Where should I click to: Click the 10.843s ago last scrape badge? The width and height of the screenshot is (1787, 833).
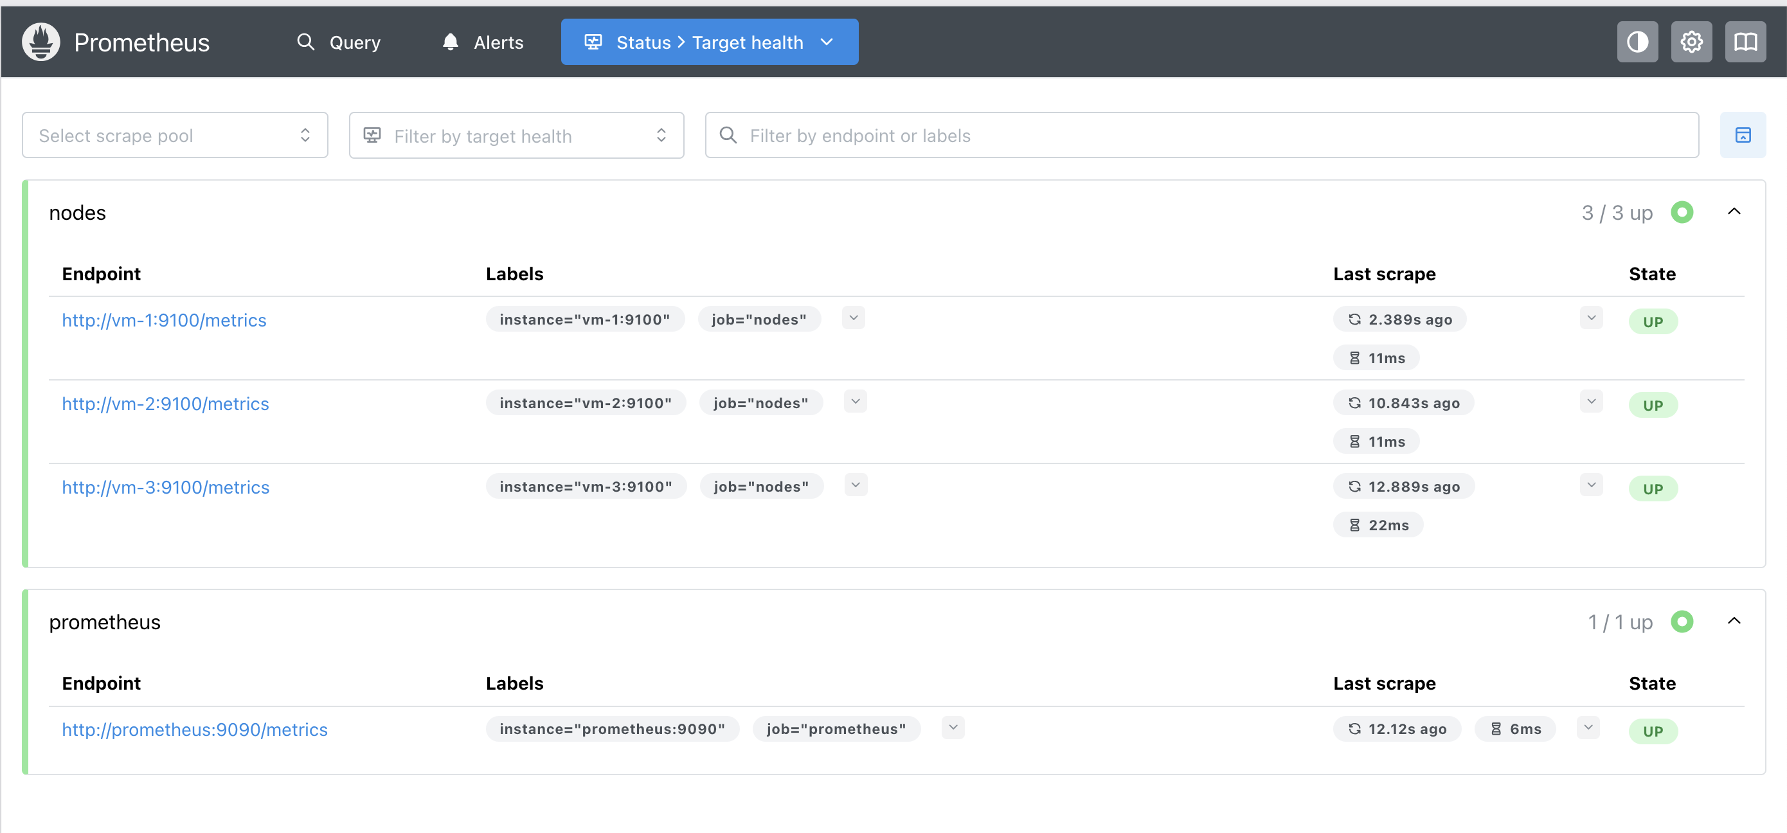(x=1403, y=402)
